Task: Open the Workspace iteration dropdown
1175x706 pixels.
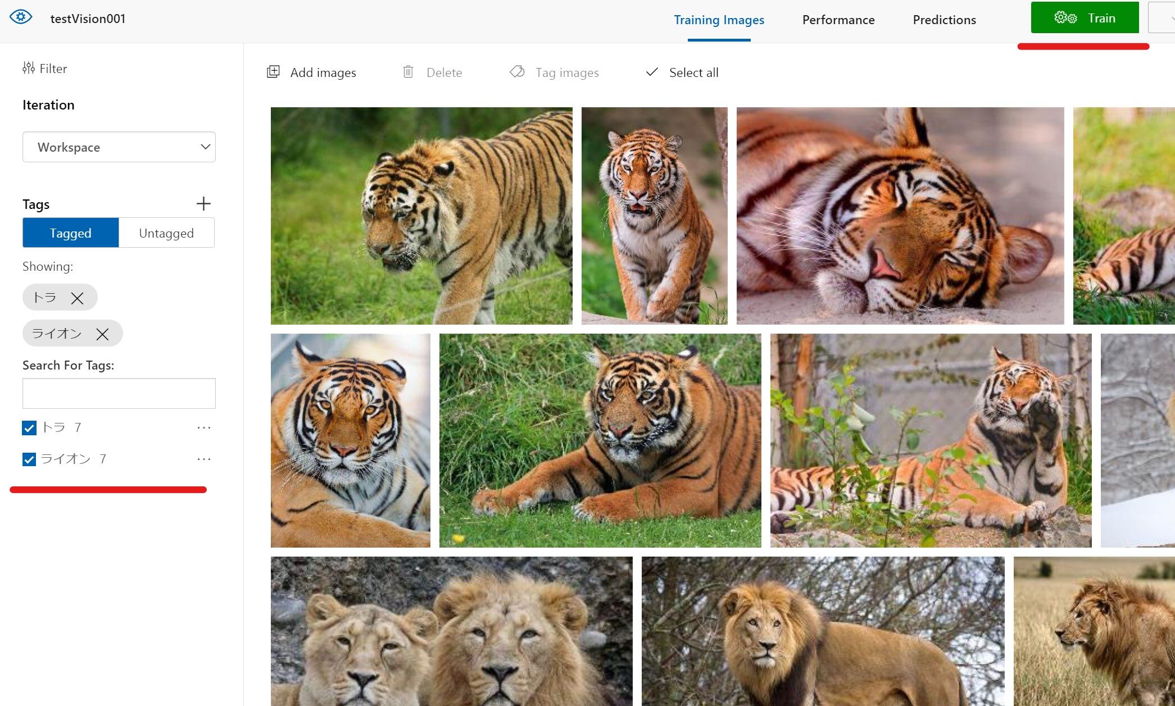Action: [119, 147]
